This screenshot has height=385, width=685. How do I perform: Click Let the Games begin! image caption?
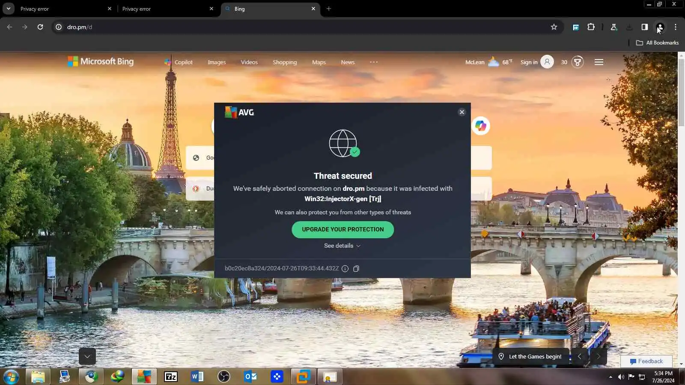[530, 357]
